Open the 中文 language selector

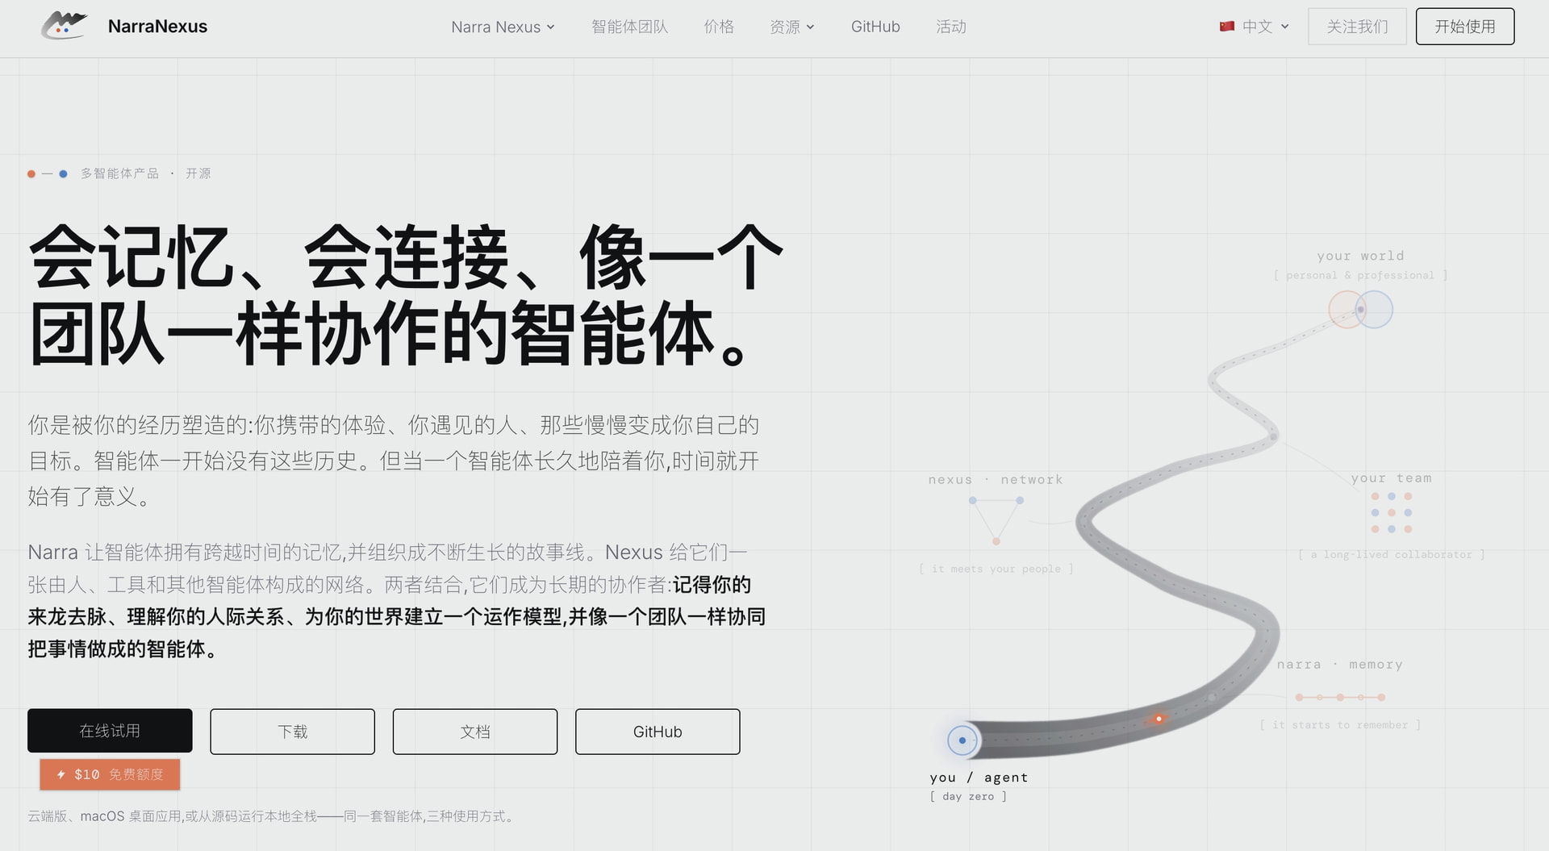[1255, 27]
